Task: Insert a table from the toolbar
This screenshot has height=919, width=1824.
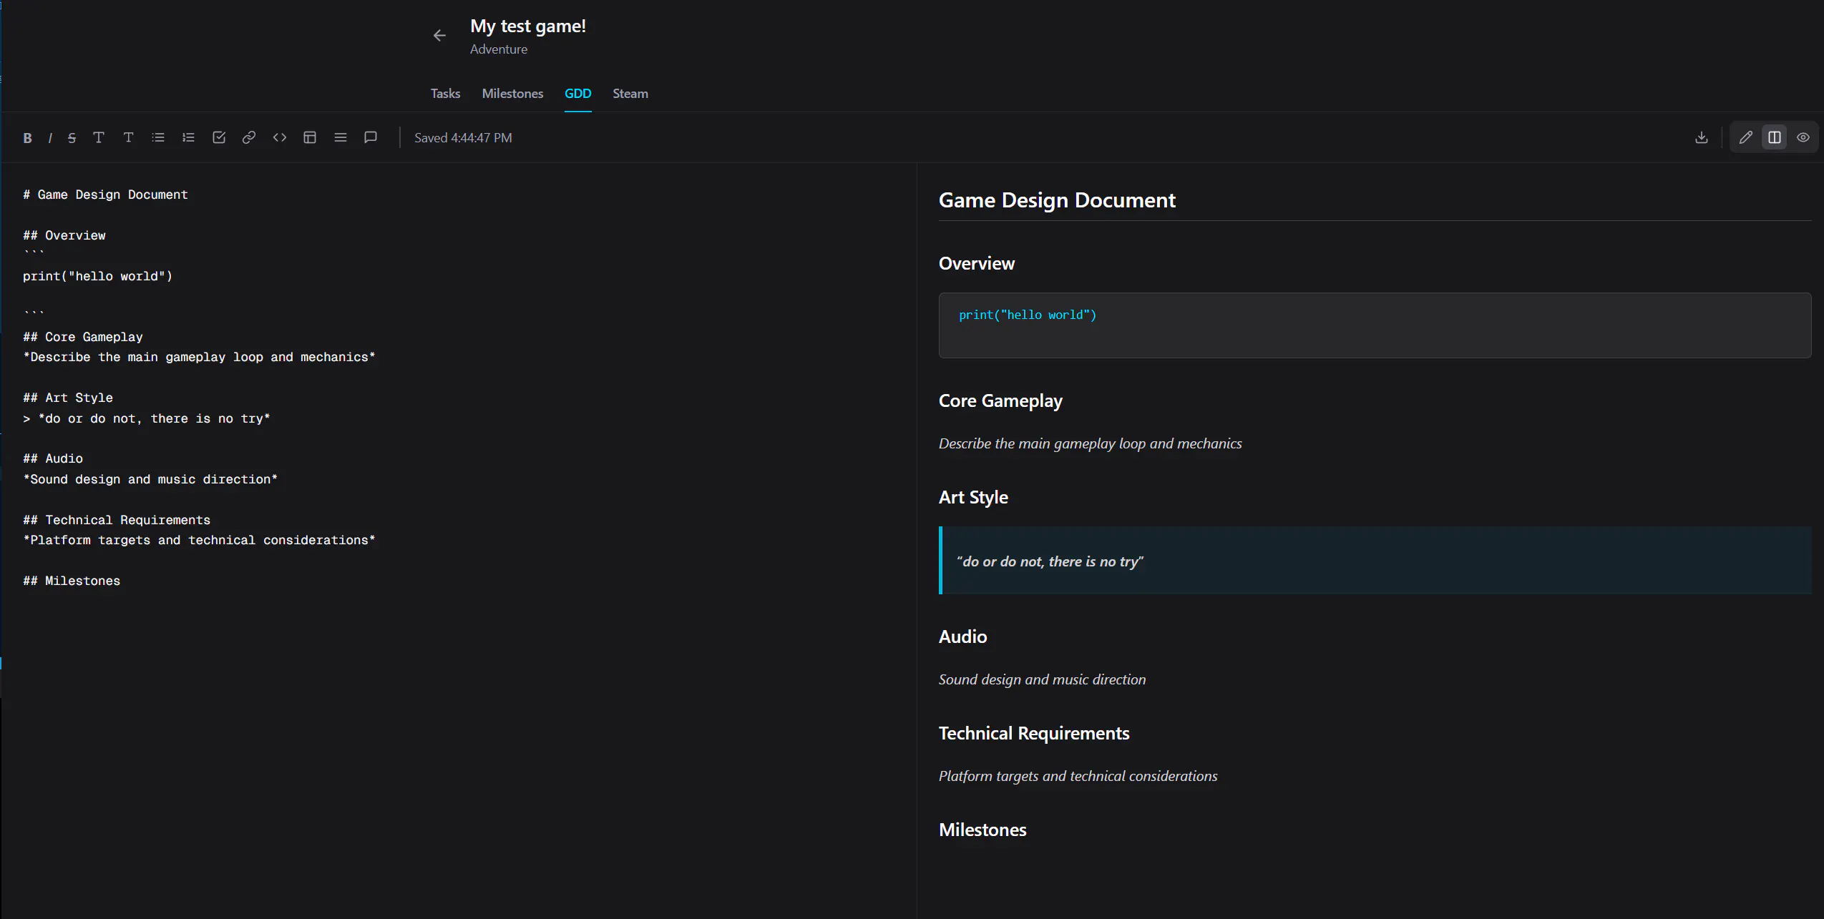Action: (310, 137)
